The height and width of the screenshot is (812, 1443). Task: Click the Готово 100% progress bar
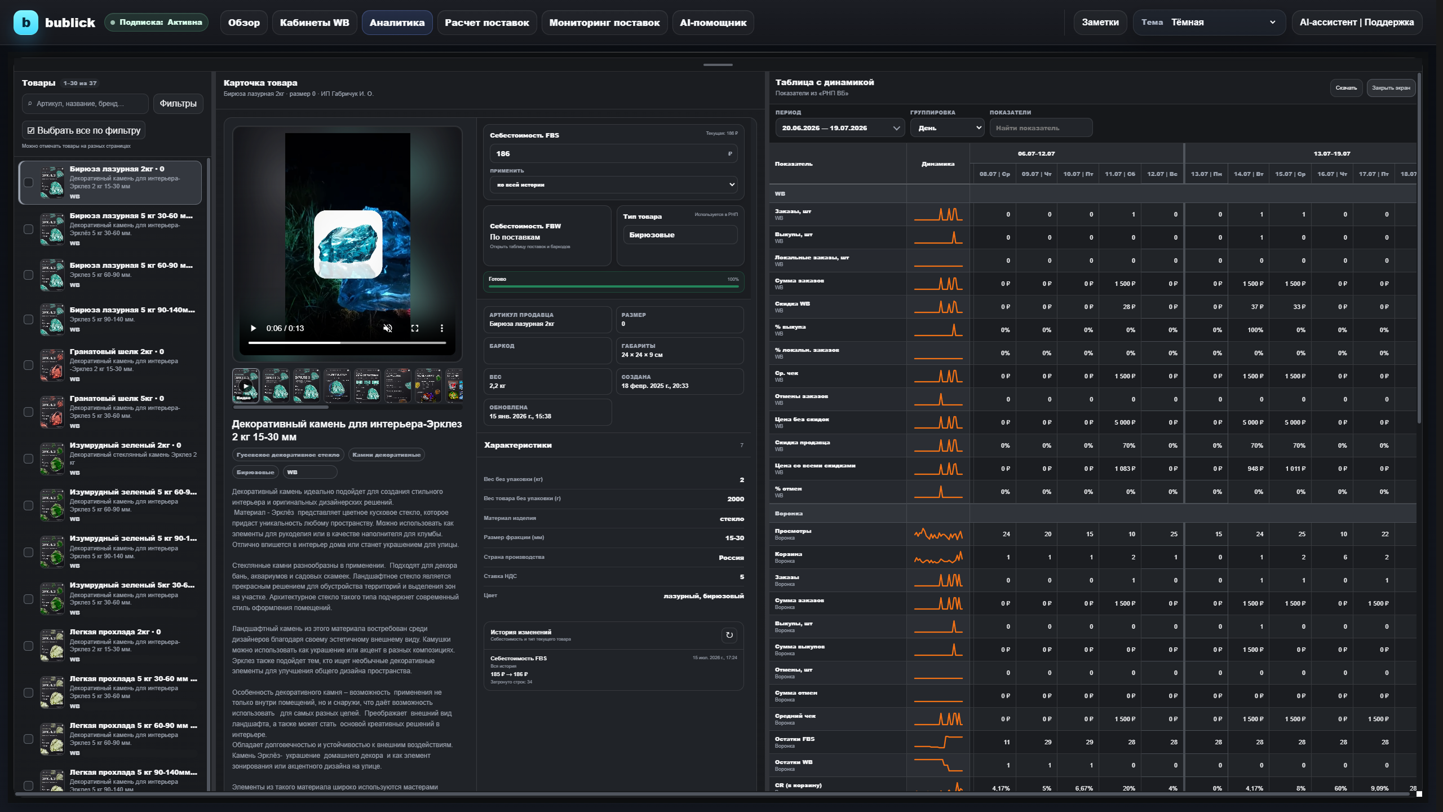point(613,286)
